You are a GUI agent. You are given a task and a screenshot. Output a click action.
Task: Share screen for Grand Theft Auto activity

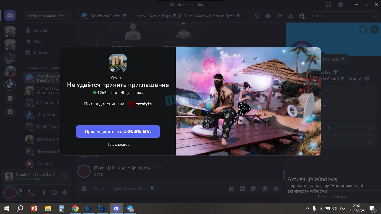[64, 176]
